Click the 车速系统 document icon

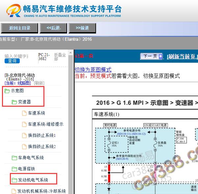[x=24, y=113]
